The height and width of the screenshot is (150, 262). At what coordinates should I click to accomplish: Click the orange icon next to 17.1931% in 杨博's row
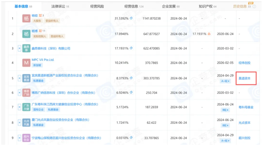[210, 34]
